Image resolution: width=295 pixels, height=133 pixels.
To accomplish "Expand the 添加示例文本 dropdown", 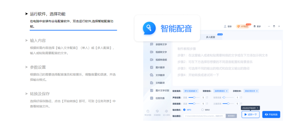I will tap(251, 91).
